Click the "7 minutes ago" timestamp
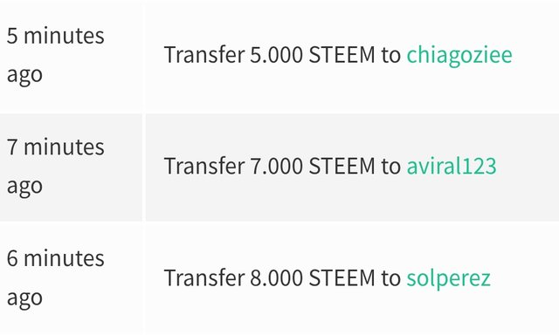 coord(56,167)
